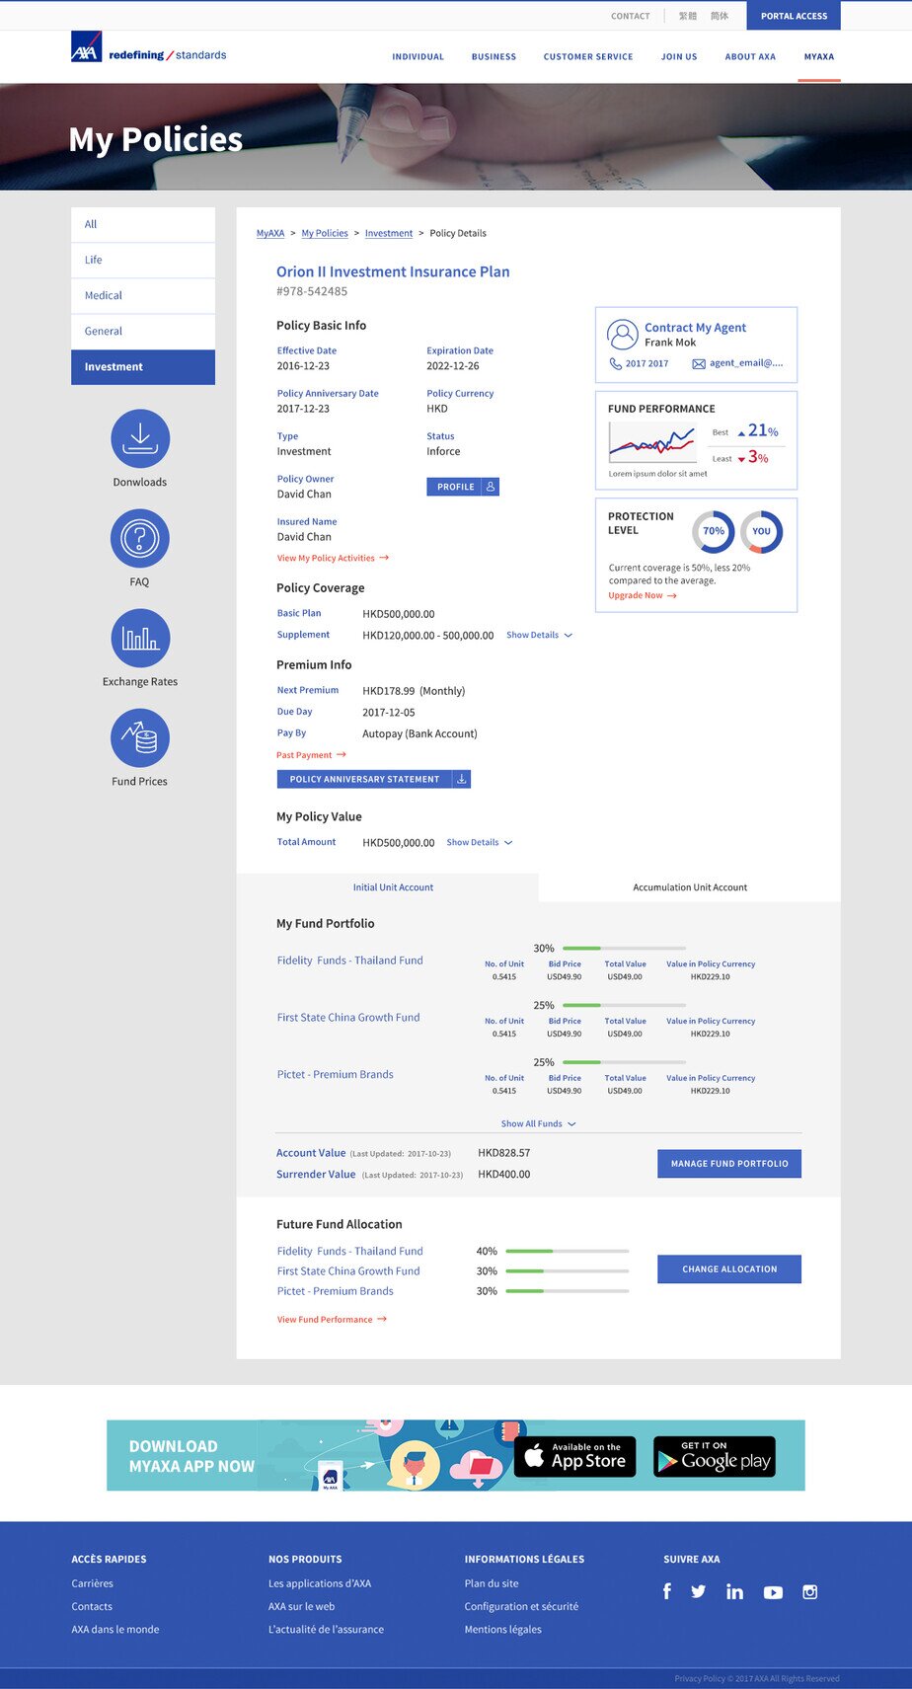Image resolution: width=912 pixels, height=1689 pixels.
Task: Open the Customer Service navigation menu
Action: pyautogui.click(x=588, y=56)
